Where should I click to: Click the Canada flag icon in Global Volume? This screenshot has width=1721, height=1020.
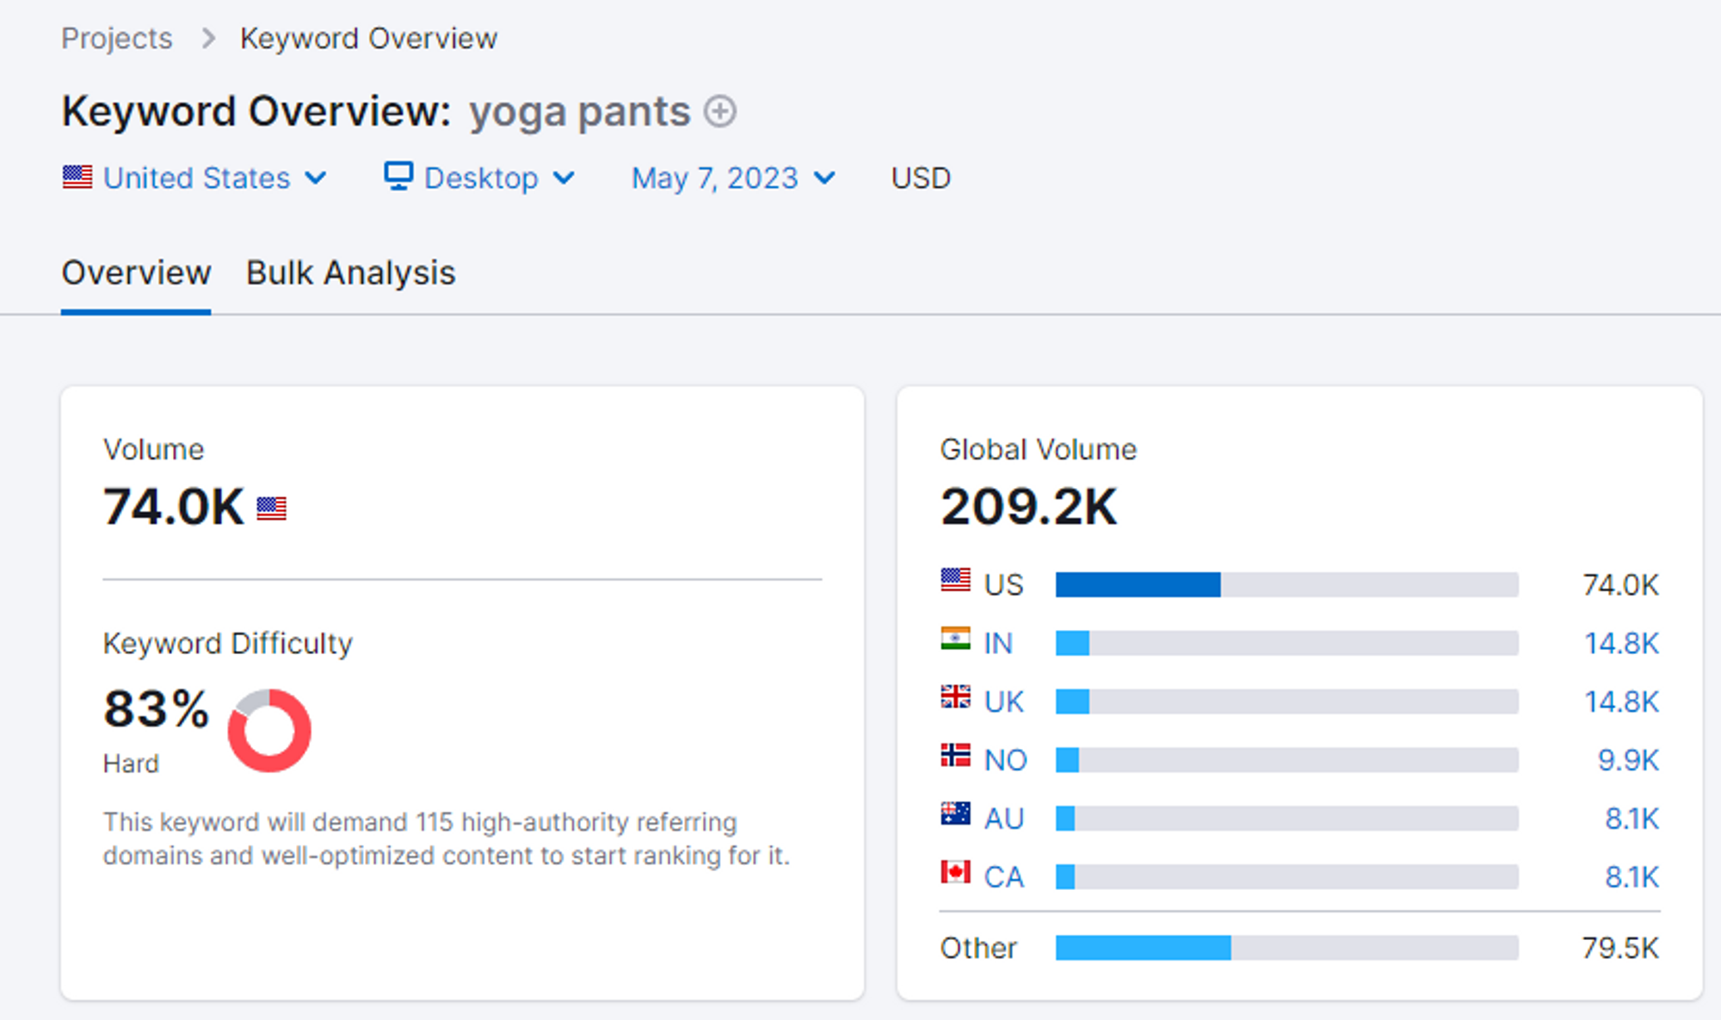(x=955, y=873)
